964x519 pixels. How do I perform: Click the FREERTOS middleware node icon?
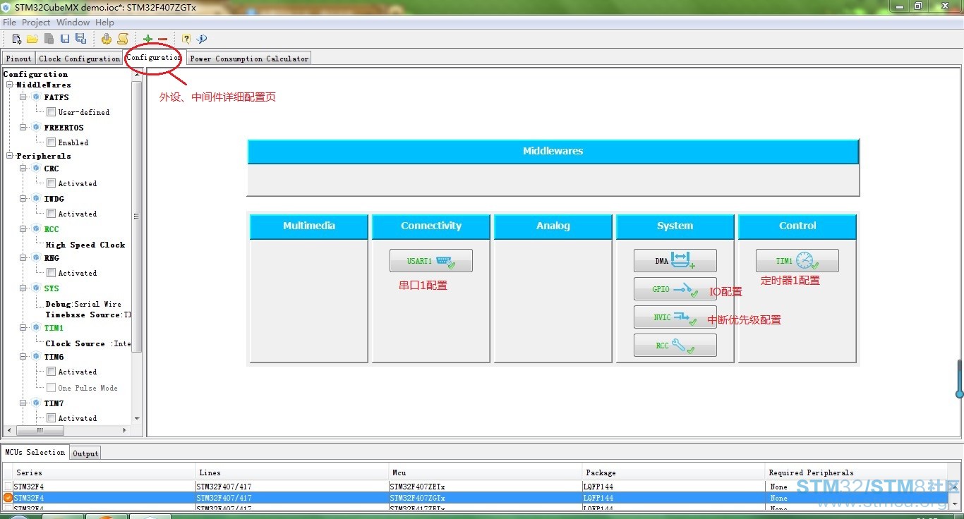tap(36, 127)
